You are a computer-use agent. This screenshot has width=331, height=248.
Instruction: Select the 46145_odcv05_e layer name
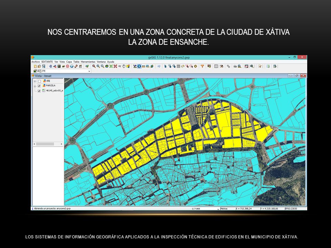[x=54, y=91]
